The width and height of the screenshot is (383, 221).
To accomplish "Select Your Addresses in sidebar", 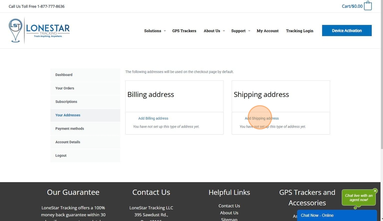I will (x=85, y=115).
